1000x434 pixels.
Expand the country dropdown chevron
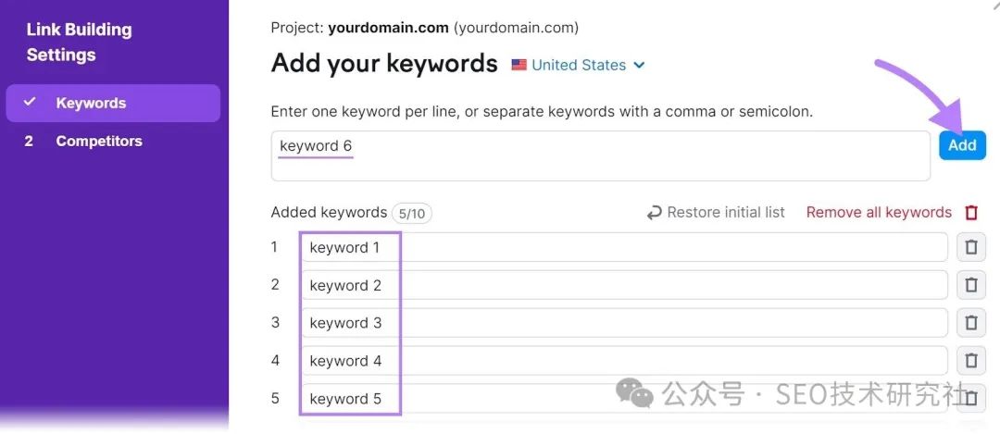[x=639, y=65]
